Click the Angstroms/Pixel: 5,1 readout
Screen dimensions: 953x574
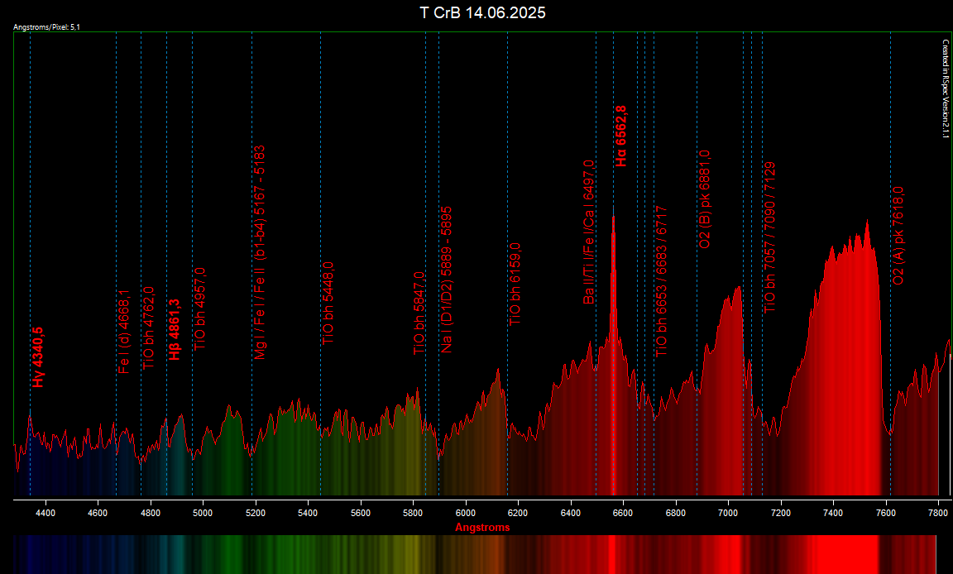(46, 27)
